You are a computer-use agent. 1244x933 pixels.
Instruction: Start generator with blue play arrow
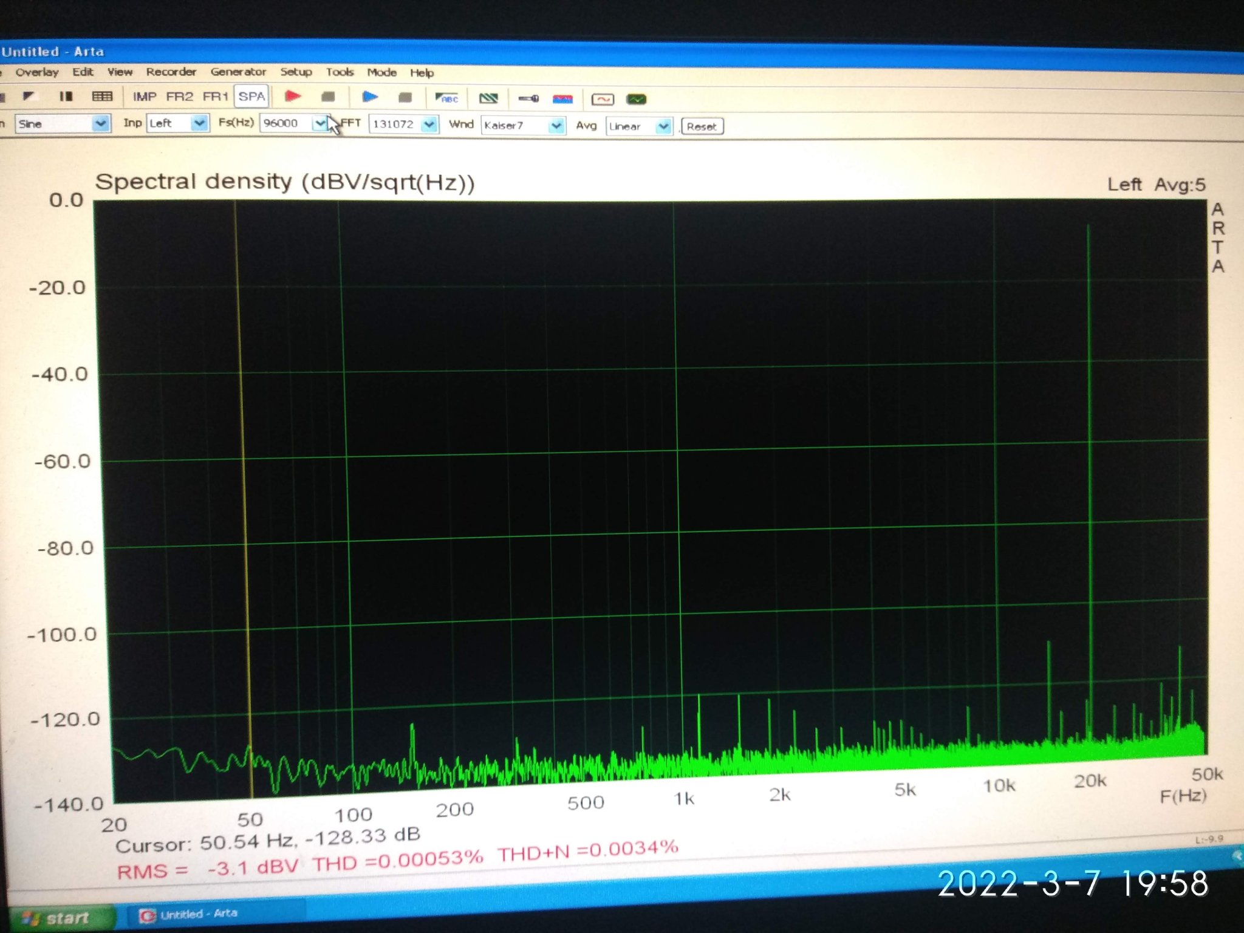[x=369, y=97]
